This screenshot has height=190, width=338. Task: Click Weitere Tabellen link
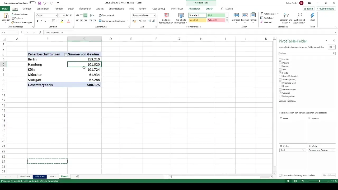click(287, 101)
